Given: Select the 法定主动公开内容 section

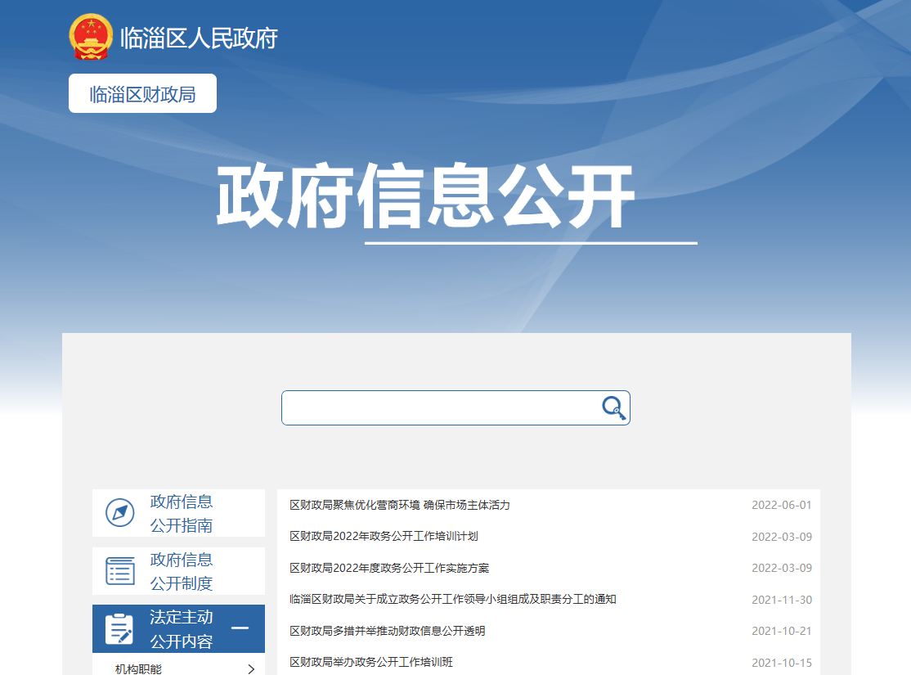Looking at the screenshot, I should pyautogui.click(x=181, y=629).
